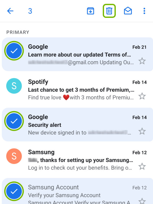The width and height of the screenshot is (153, 204).
Task: Tap the Samsung sender avatar circle
Action: 14,156
